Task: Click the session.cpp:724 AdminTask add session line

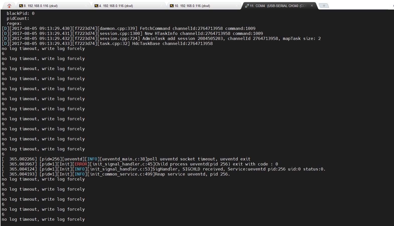Action: (x=161, y=38)
